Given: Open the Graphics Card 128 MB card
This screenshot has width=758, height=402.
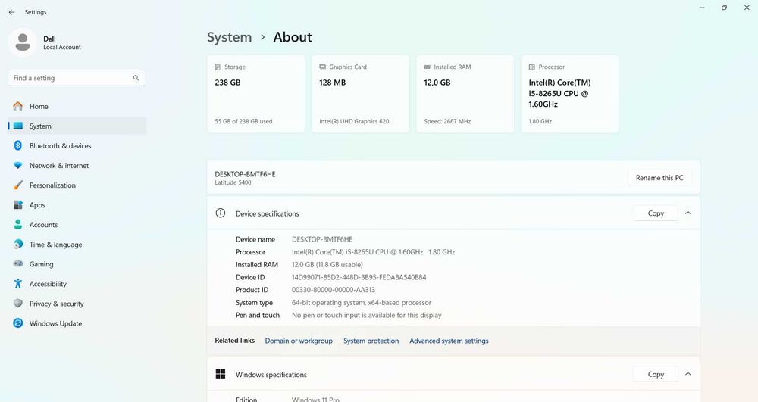Looking at the screenshot, I should pos(361,94).
